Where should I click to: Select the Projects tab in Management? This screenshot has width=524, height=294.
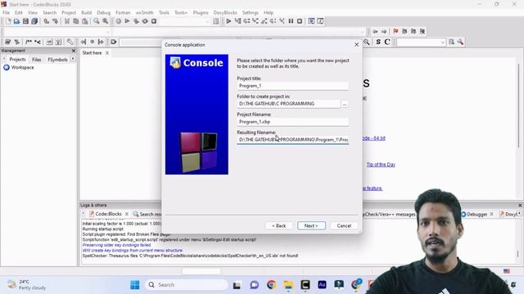[17, 60]
